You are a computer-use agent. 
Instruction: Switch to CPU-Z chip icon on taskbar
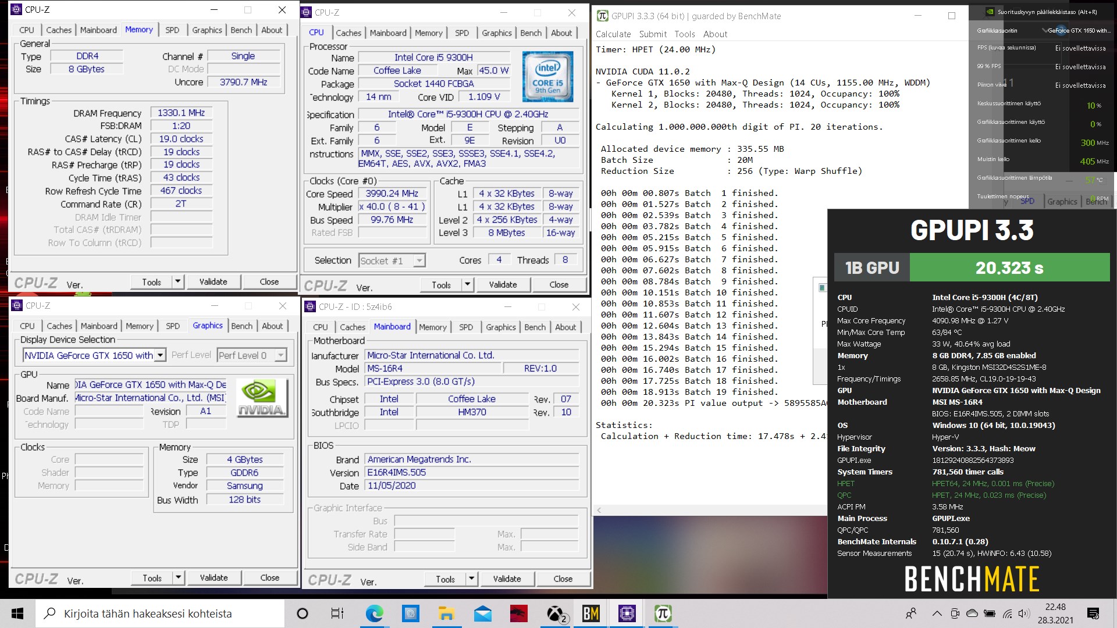tap(627, 613)
